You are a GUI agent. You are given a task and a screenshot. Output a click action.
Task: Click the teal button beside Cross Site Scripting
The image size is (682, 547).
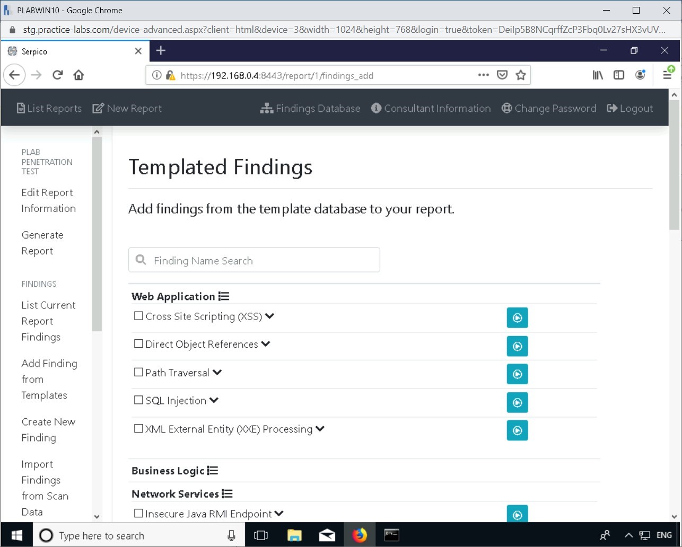point(517,318)
